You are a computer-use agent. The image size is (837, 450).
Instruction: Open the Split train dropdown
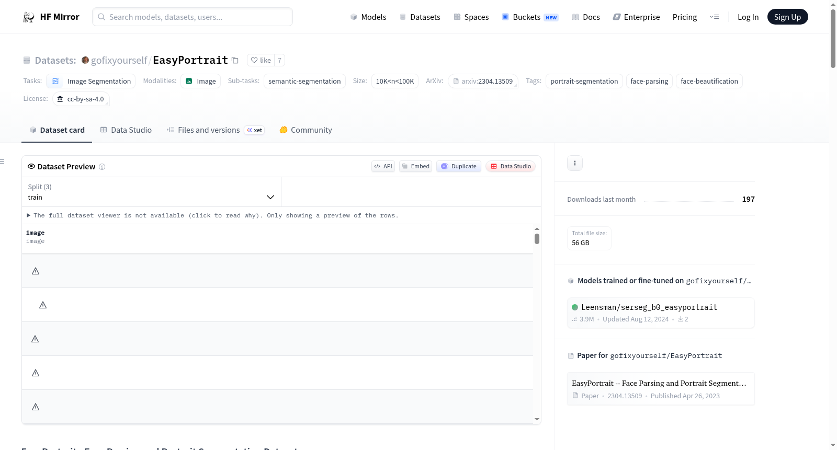point(151,192)
